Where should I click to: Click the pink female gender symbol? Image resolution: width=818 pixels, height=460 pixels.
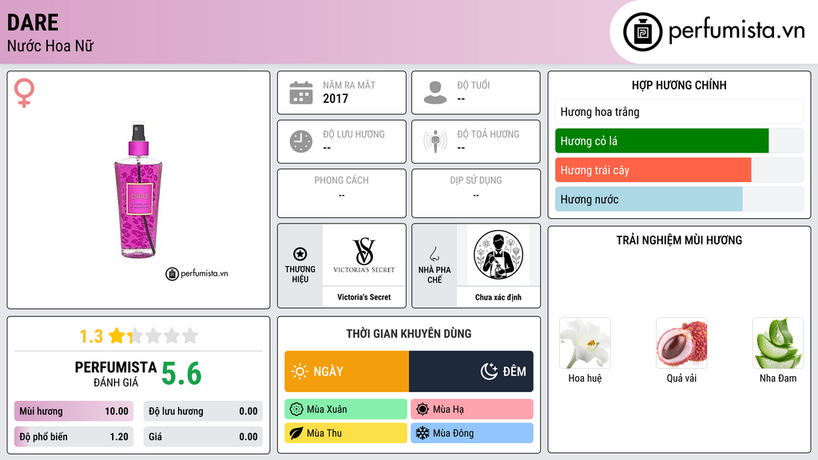coord(24,93)
